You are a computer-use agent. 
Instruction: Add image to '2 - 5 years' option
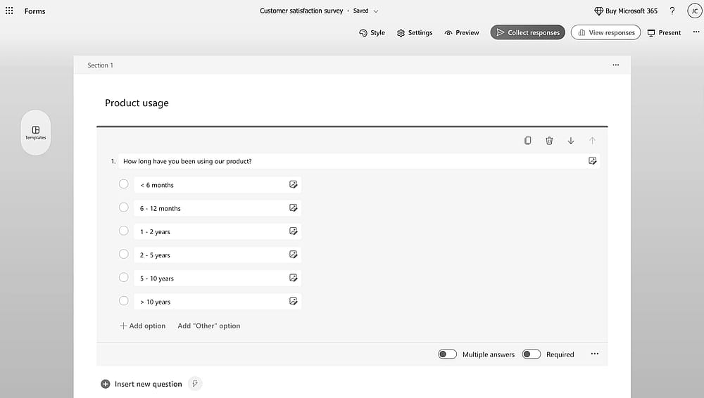pyautogui.click(x=293, y=255)
